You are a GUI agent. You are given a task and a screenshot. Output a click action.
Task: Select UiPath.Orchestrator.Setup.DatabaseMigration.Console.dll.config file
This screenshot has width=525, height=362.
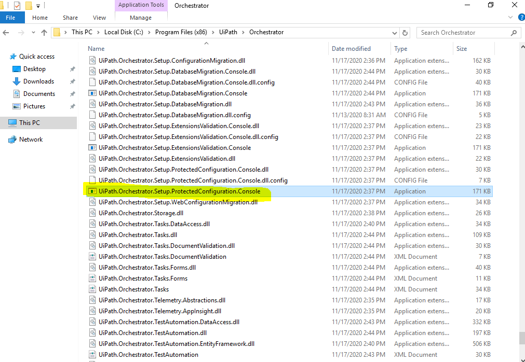(x=290, y=82)
